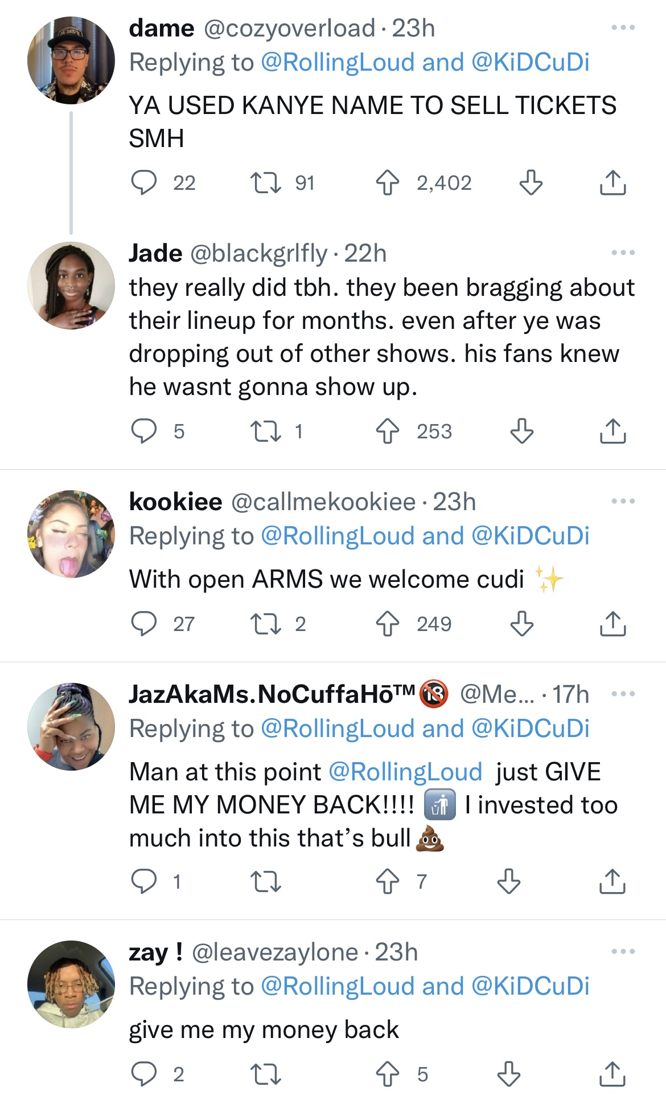
Task: Expand the three-dot menu on kookiee's tweet
Action: [623, 502]
